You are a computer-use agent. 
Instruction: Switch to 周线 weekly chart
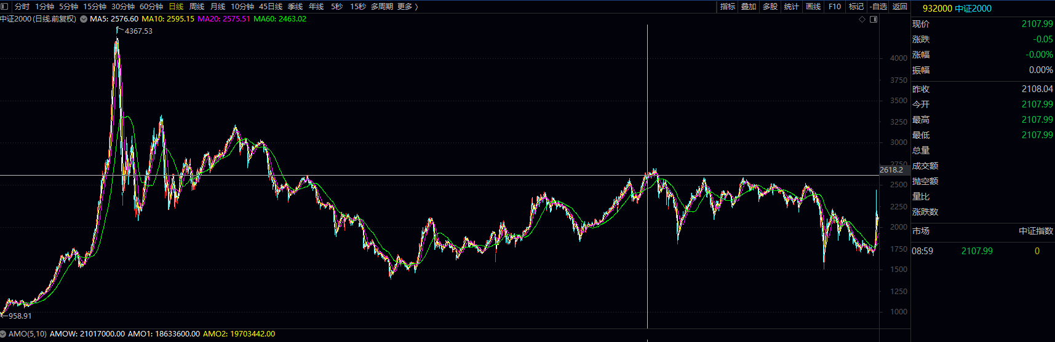coord(197,7)
